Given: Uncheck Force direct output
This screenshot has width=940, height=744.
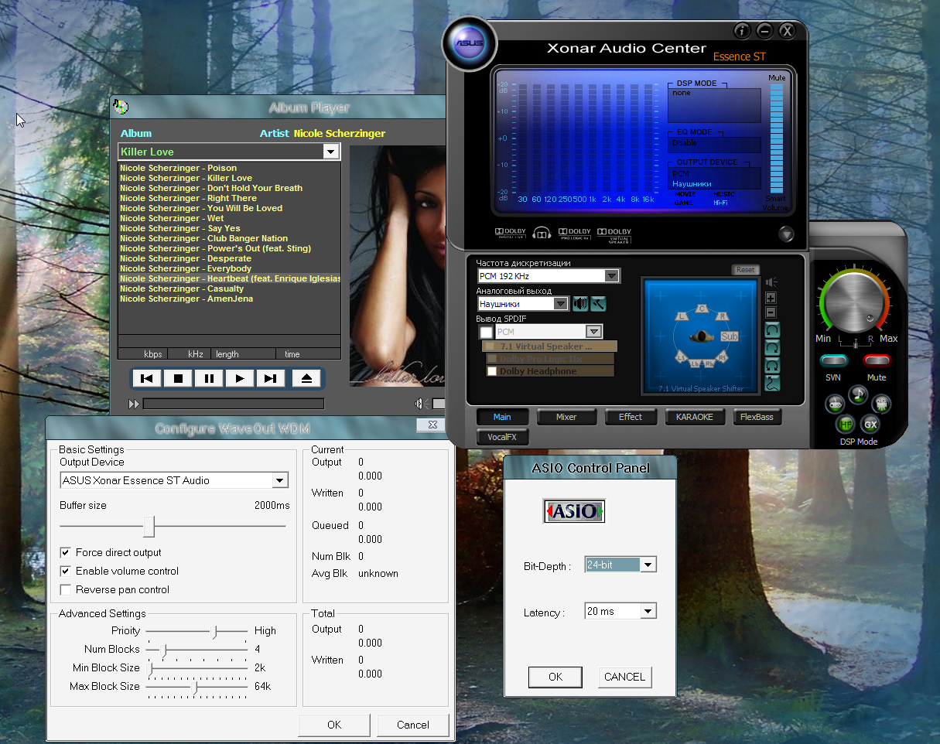Looking at the screenshot, I should pyautogui.click(x=66, y=552).
